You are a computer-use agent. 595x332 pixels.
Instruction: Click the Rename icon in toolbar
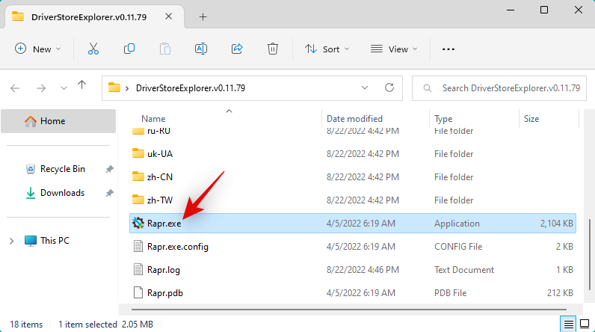(x=201, y=49)
